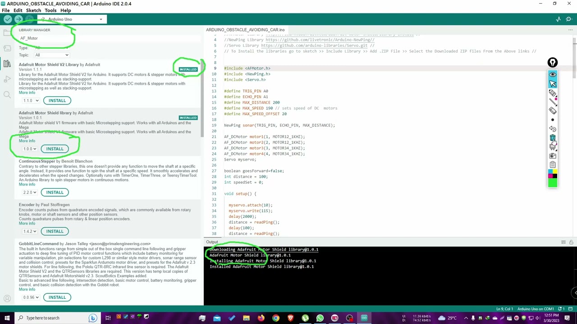
Task: Open the File menu
Action: [x=5, y=10]
